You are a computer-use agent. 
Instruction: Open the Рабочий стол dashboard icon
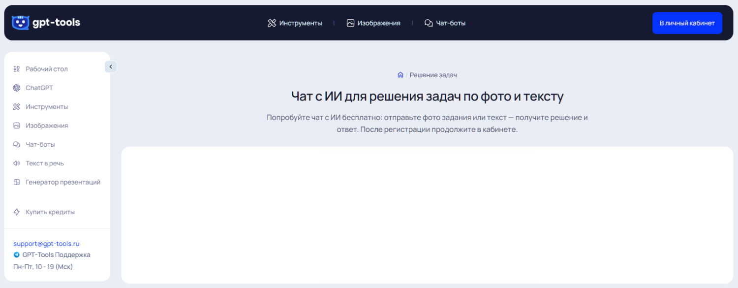16,68
